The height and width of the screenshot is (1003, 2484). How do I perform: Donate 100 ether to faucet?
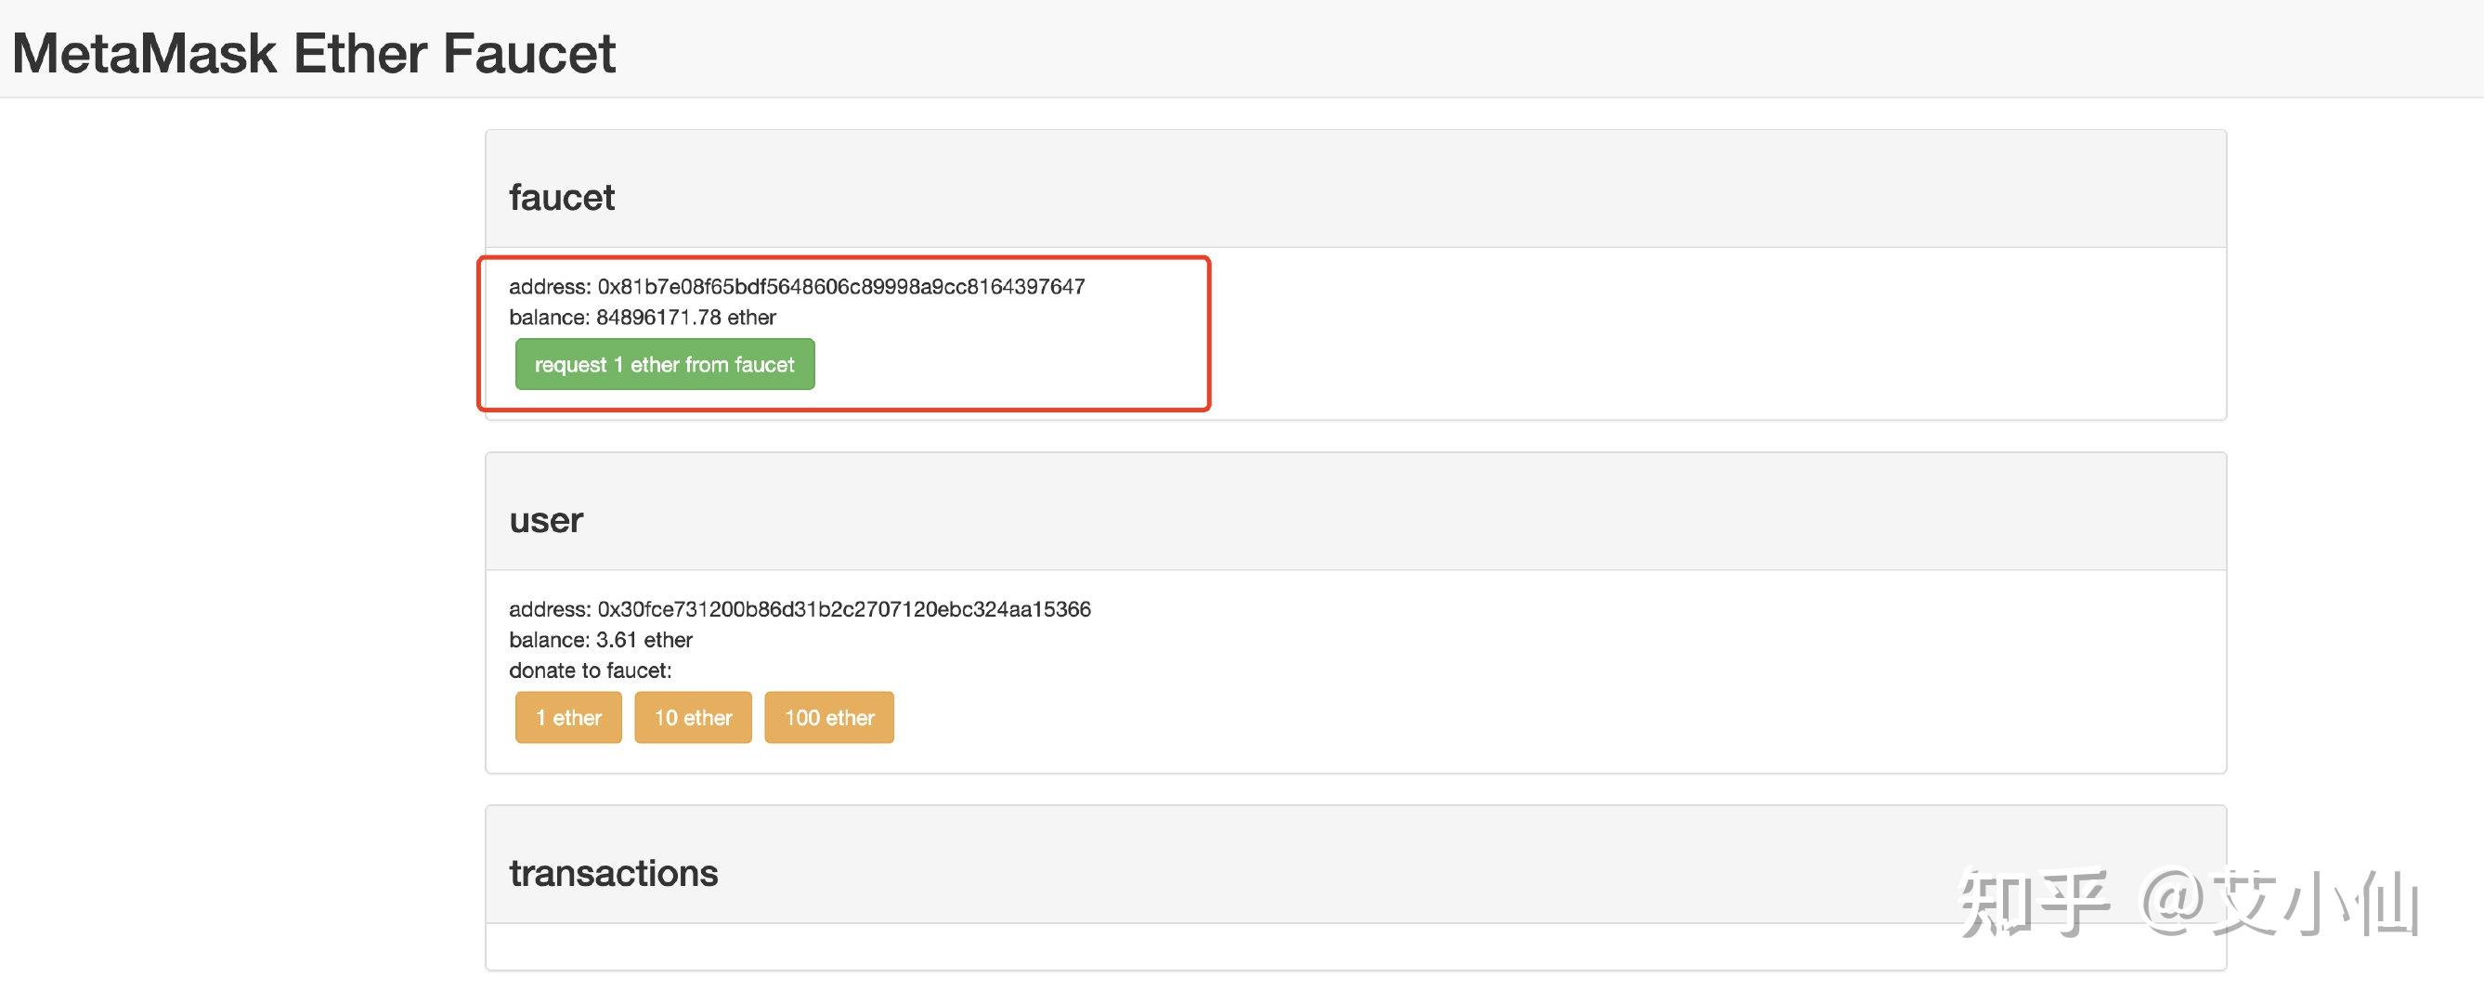point(829,718)
